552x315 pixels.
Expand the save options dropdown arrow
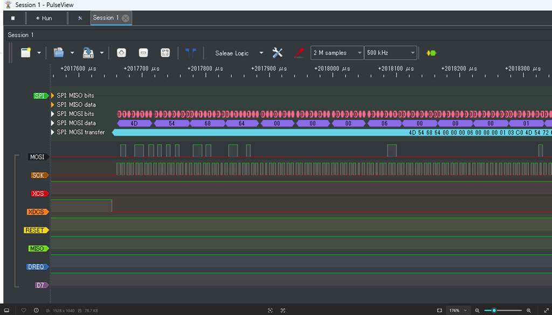point(102,53)
